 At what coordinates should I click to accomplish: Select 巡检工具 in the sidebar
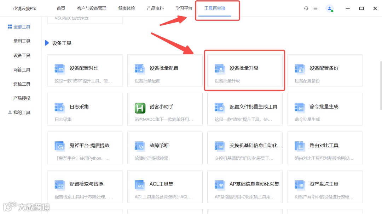click(22, 84)
